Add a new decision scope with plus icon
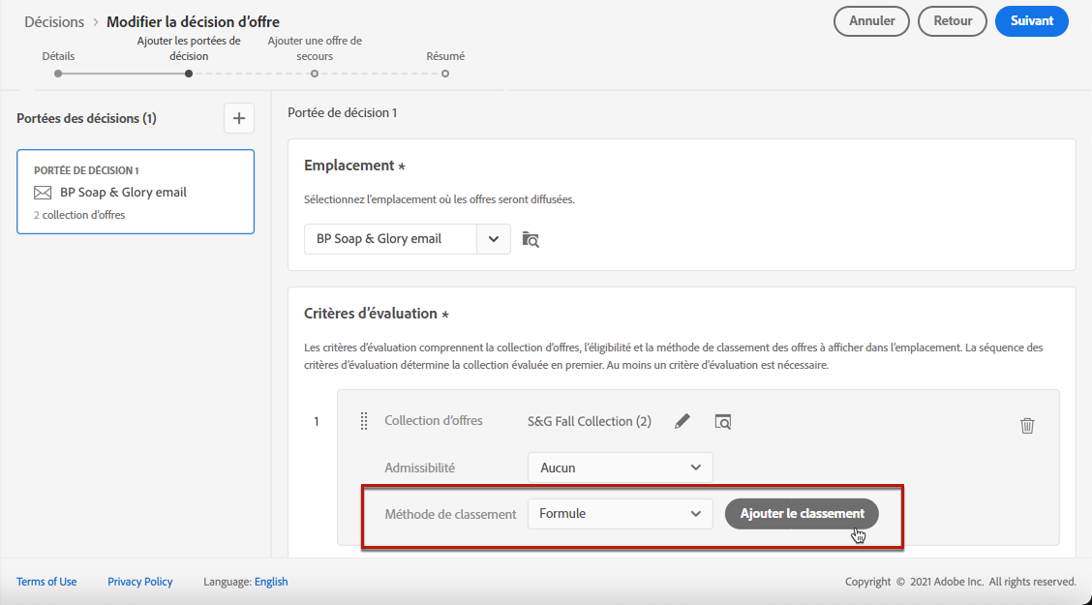The width and height of the screenshot is (1092, 605). pos(239,118)
